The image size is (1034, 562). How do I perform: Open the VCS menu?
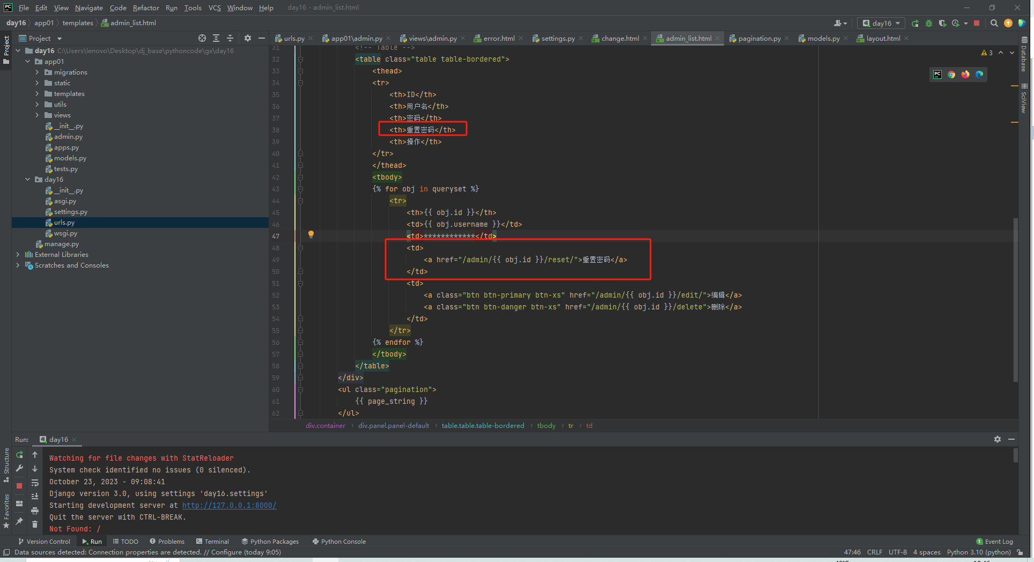[215, 8]
